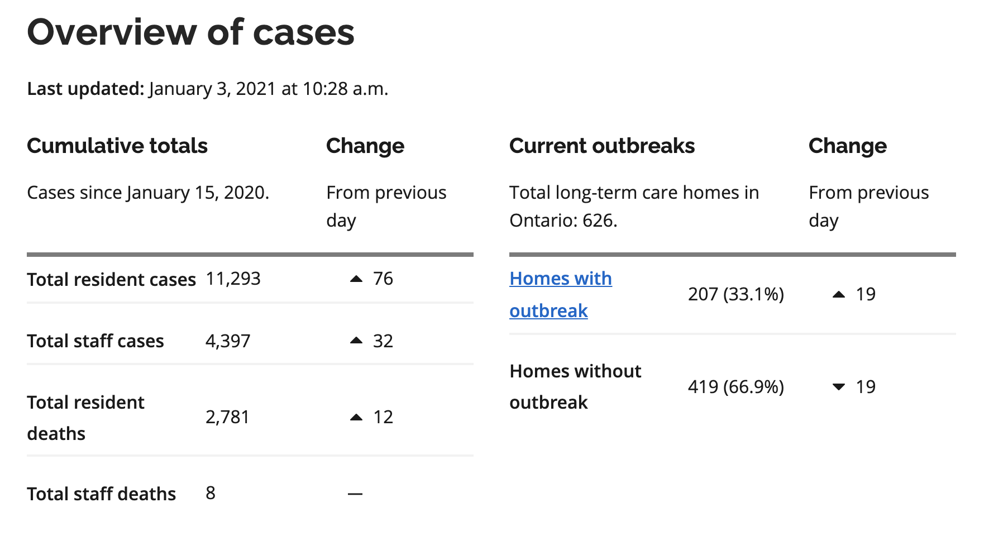Click up arrow beside resident deaths change 12
This screenshot has width=984, height=536.
356,417
